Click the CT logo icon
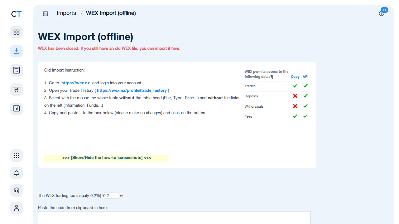The image size is (399, 224). tap(17, 14)
